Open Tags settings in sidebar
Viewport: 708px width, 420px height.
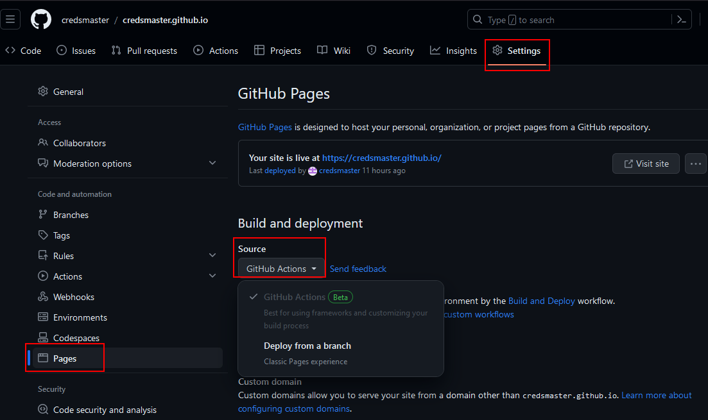[127, 235]
